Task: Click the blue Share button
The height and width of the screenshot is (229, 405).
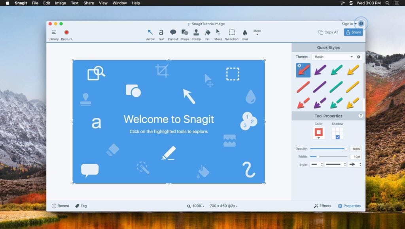Action: point(353,32)
